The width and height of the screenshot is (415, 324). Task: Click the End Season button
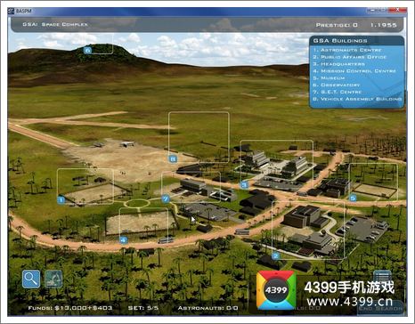(x=381, y=308)
